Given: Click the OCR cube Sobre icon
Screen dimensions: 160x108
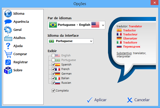Looking at the screenshot, I should pyautogui.click(x=8, y=70).
